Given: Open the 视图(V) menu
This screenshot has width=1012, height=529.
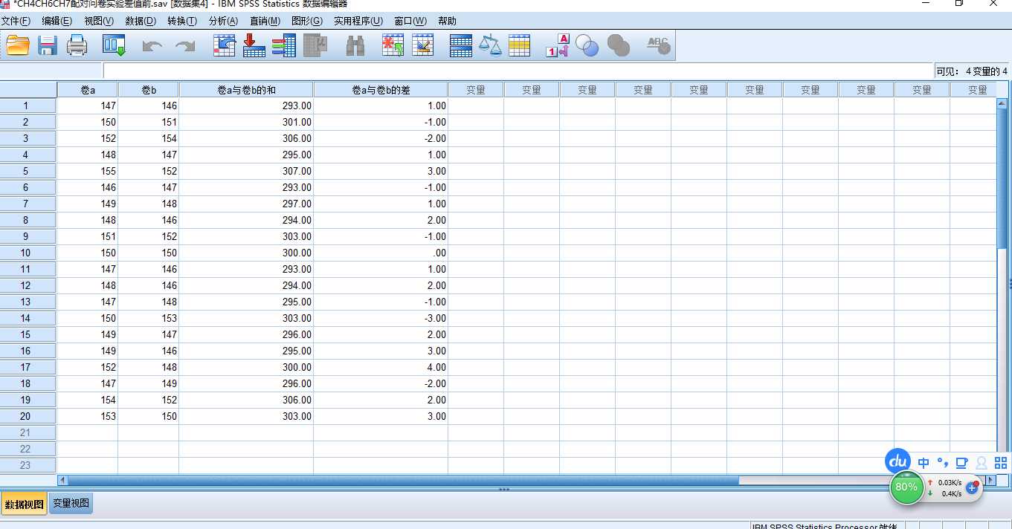Looking at the screenshot, I should [x=99, y=21].
